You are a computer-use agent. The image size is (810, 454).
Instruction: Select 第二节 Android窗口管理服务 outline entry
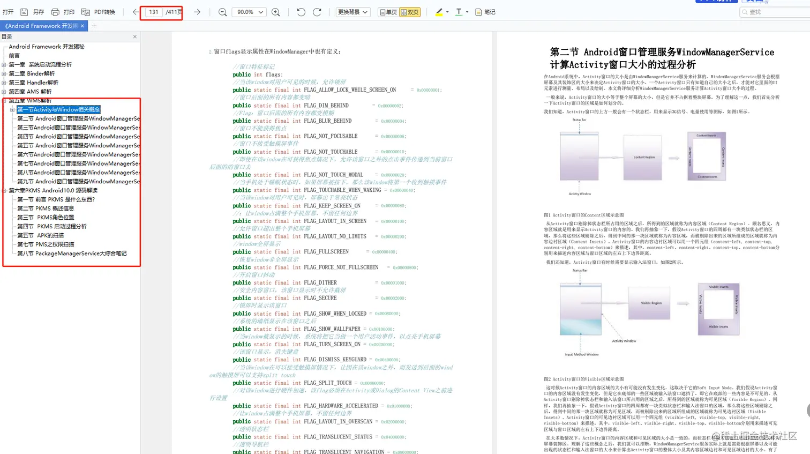[79, 118]
